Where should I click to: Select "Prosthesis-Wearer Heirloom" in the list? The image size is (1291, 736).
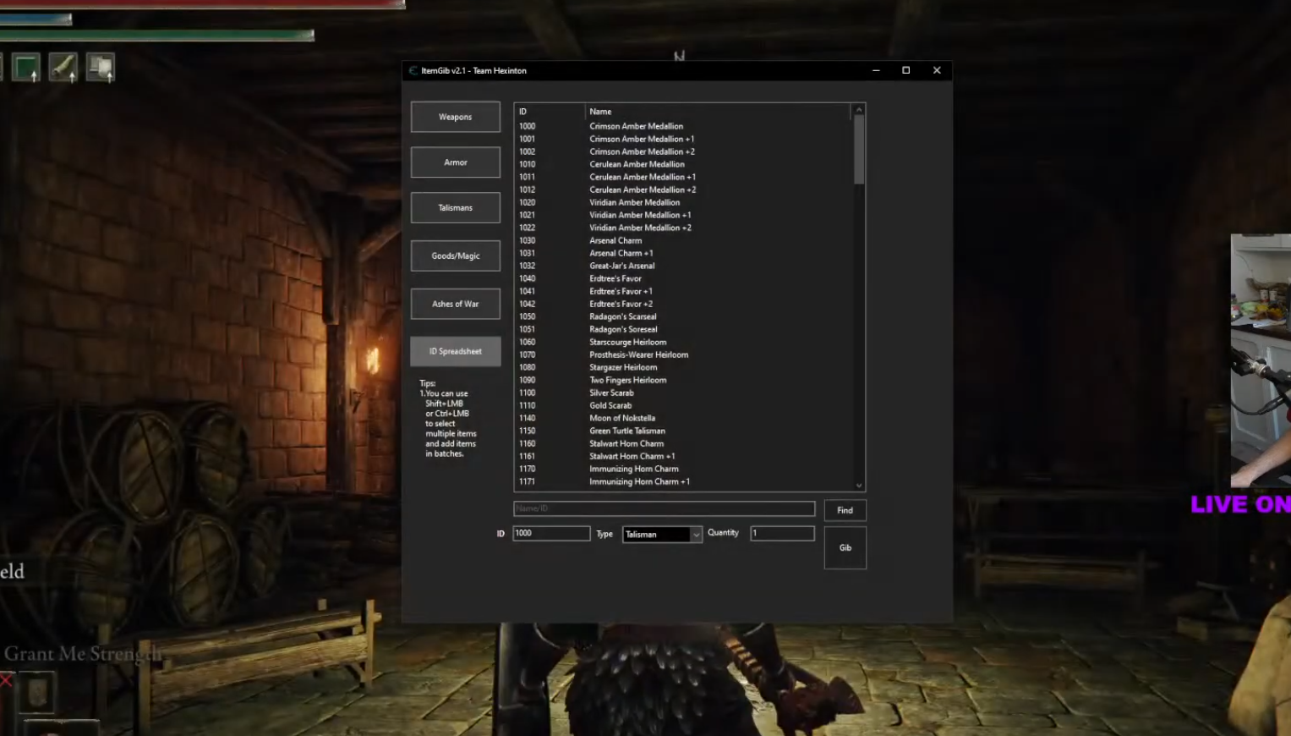683,354
